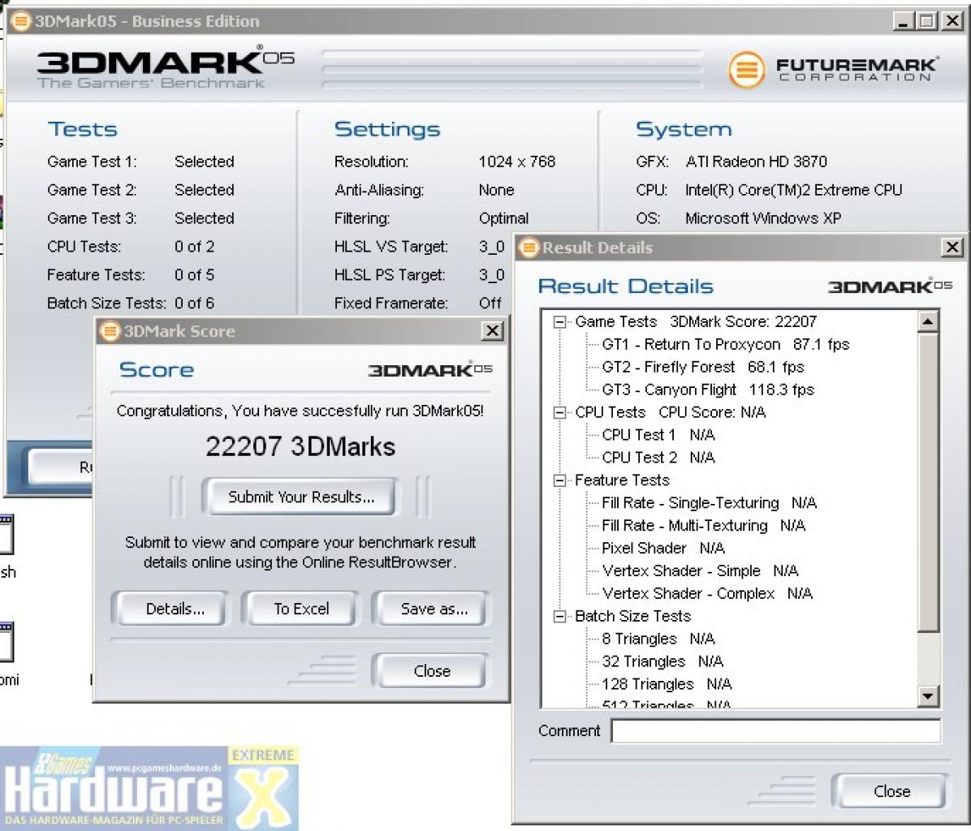Click the Fixed Framerate 'Off' value
This screenshot has height=831, width=971.
[x=490, y=304]
